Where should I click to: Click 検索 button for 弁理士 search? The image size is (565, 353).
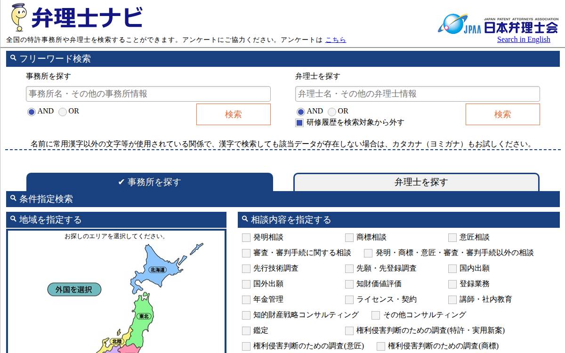click(503, 114)
